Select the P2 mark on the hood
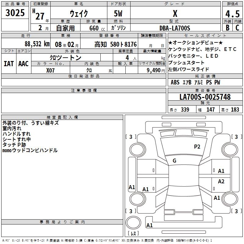 tap(197, 146)
